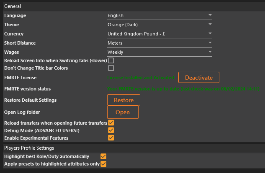
Task: Enable Reload Screen Info when switching tabs
Action: click(111, 60)
